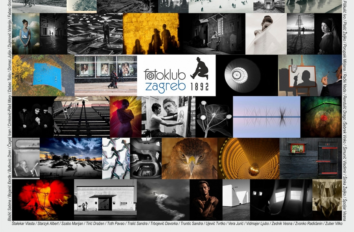
Task: Select the nude figure photo in colored light
Action: (x=126, y=117)
